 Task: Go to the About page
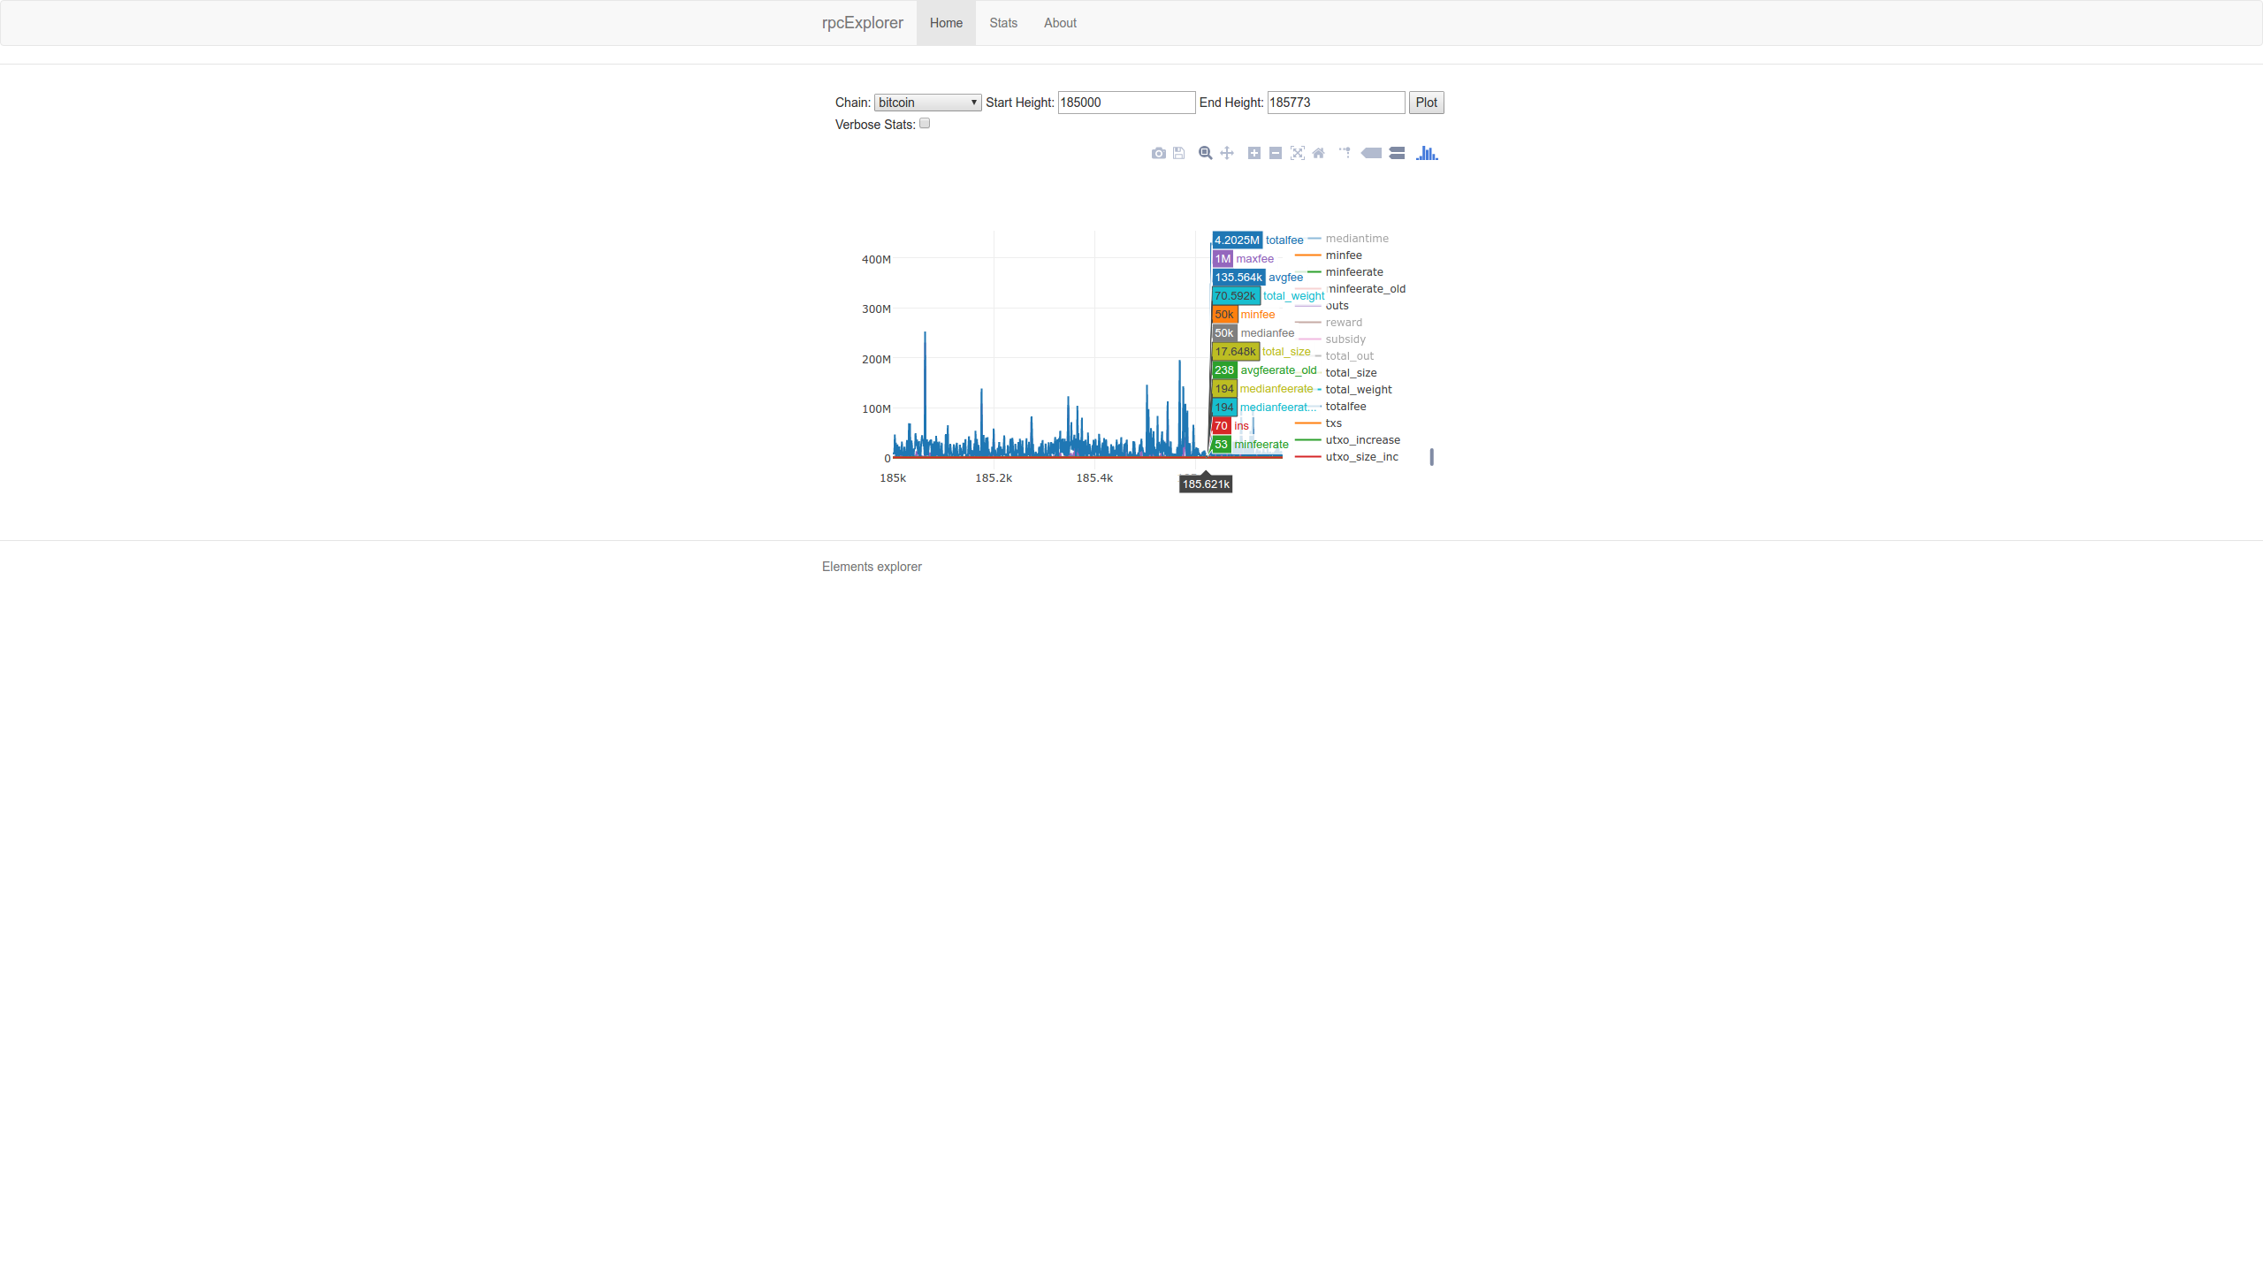click(x=1059, y=23)
